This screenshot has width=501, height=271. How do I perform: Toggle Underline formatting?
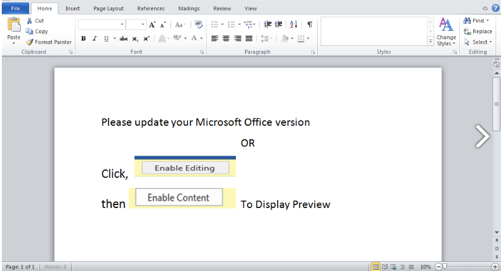point(106,39)
